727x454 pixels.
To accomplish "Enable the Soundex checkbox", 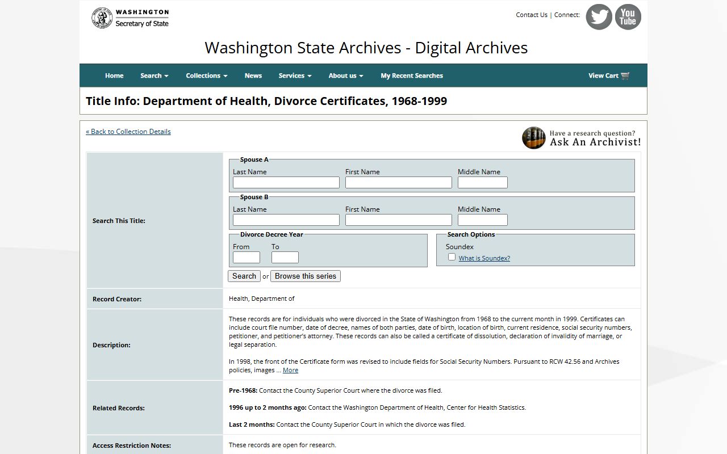I will click(x=452, y=257).
